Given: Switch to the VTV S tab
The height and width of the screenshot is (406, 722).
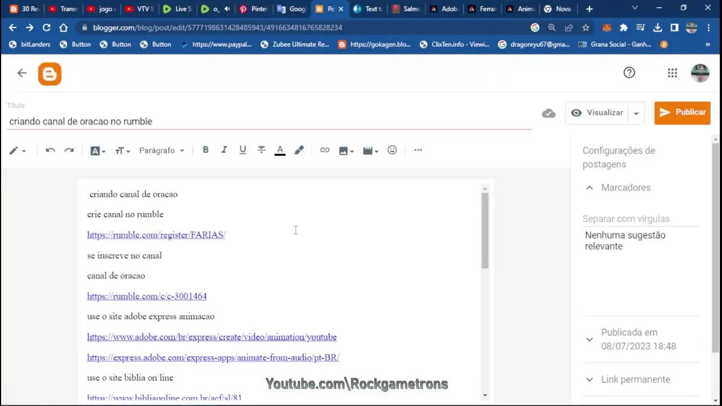Looking at the screenshot, I should point(139,8).
